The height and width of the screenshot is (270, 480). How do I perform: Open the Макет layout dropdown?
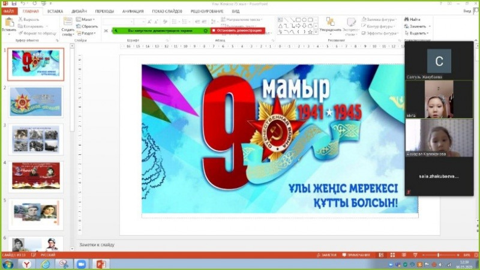tap(85, 19)
